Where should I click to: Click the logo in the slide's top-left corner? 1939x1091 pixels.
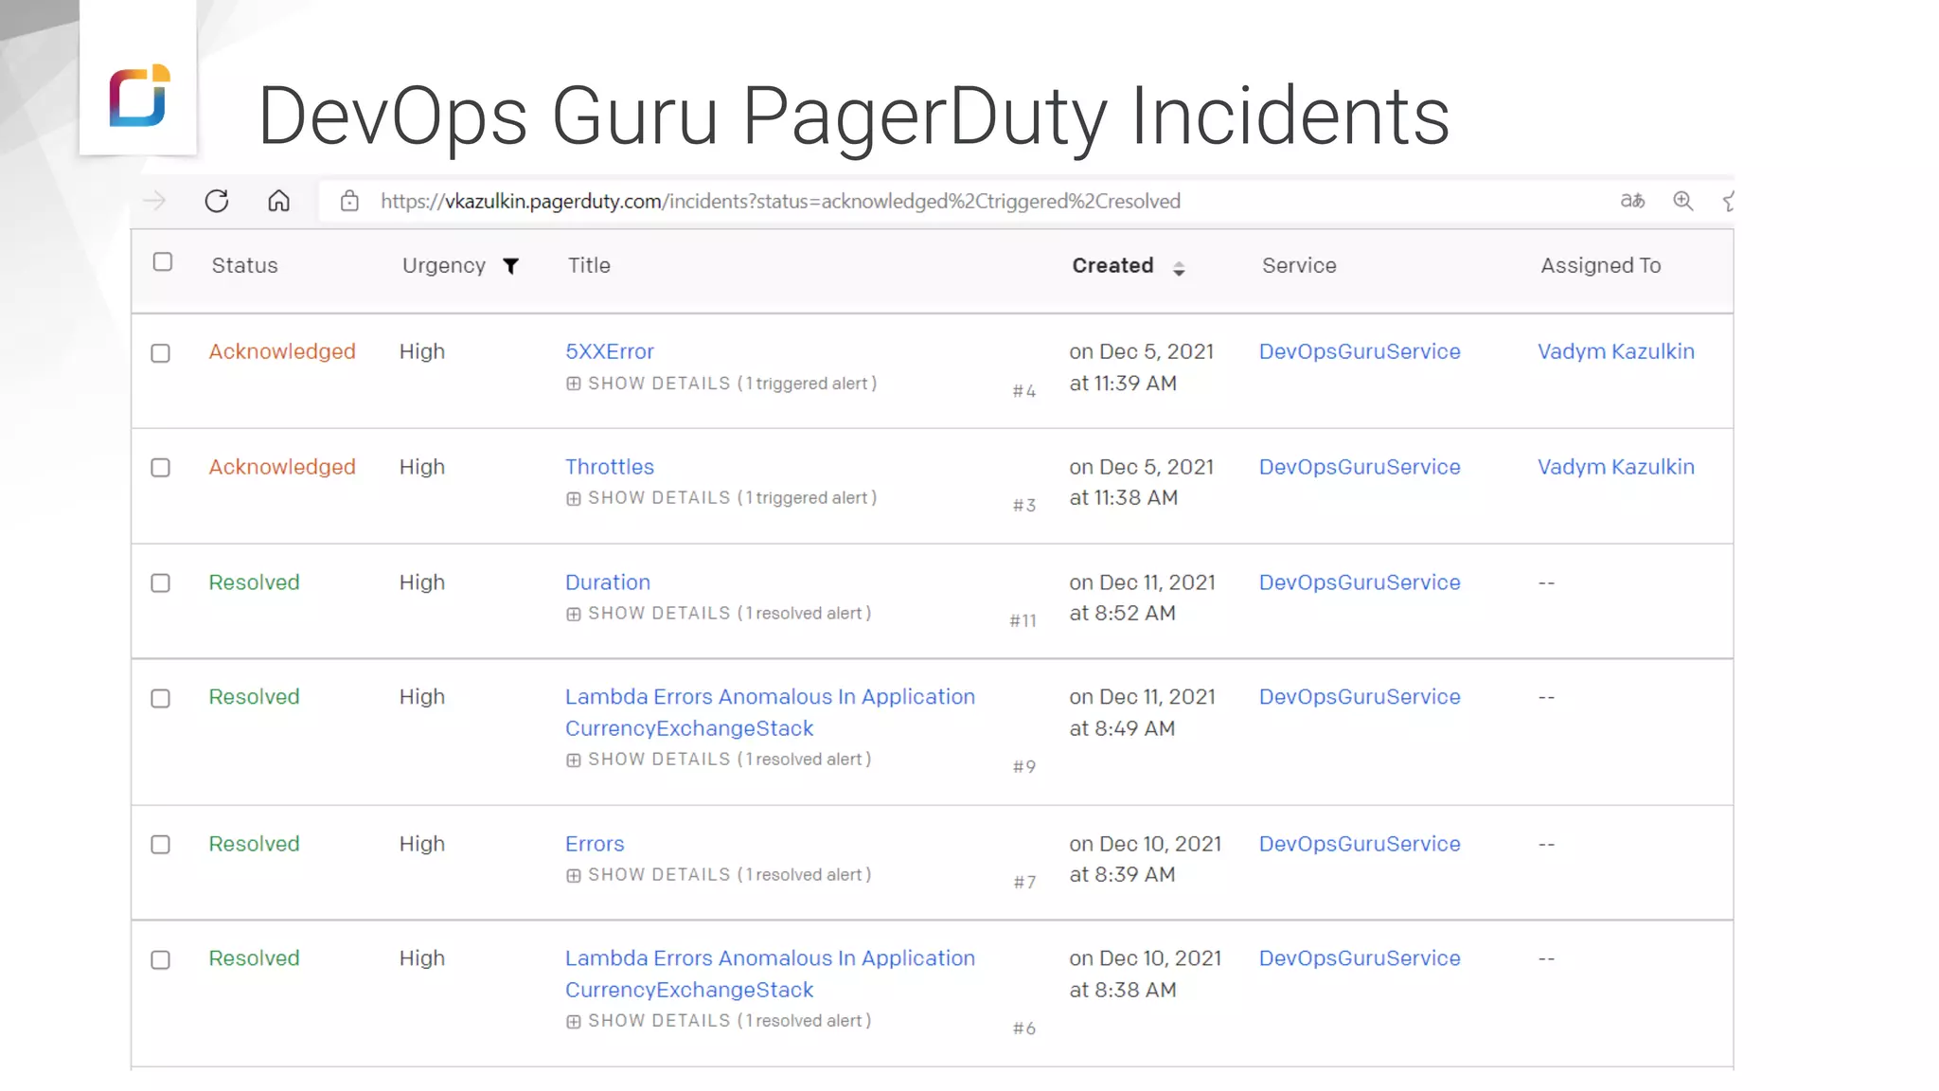[x=138, y=96]
